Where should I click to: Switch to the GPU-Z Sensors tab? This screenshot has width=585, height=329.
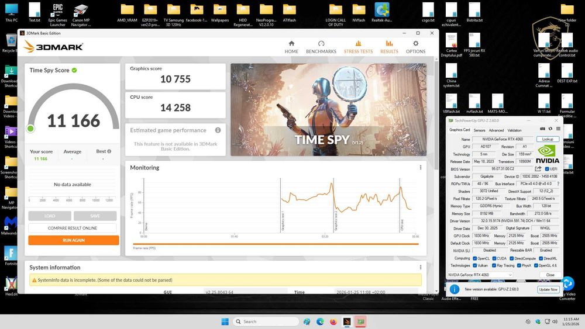click(480, 130)
